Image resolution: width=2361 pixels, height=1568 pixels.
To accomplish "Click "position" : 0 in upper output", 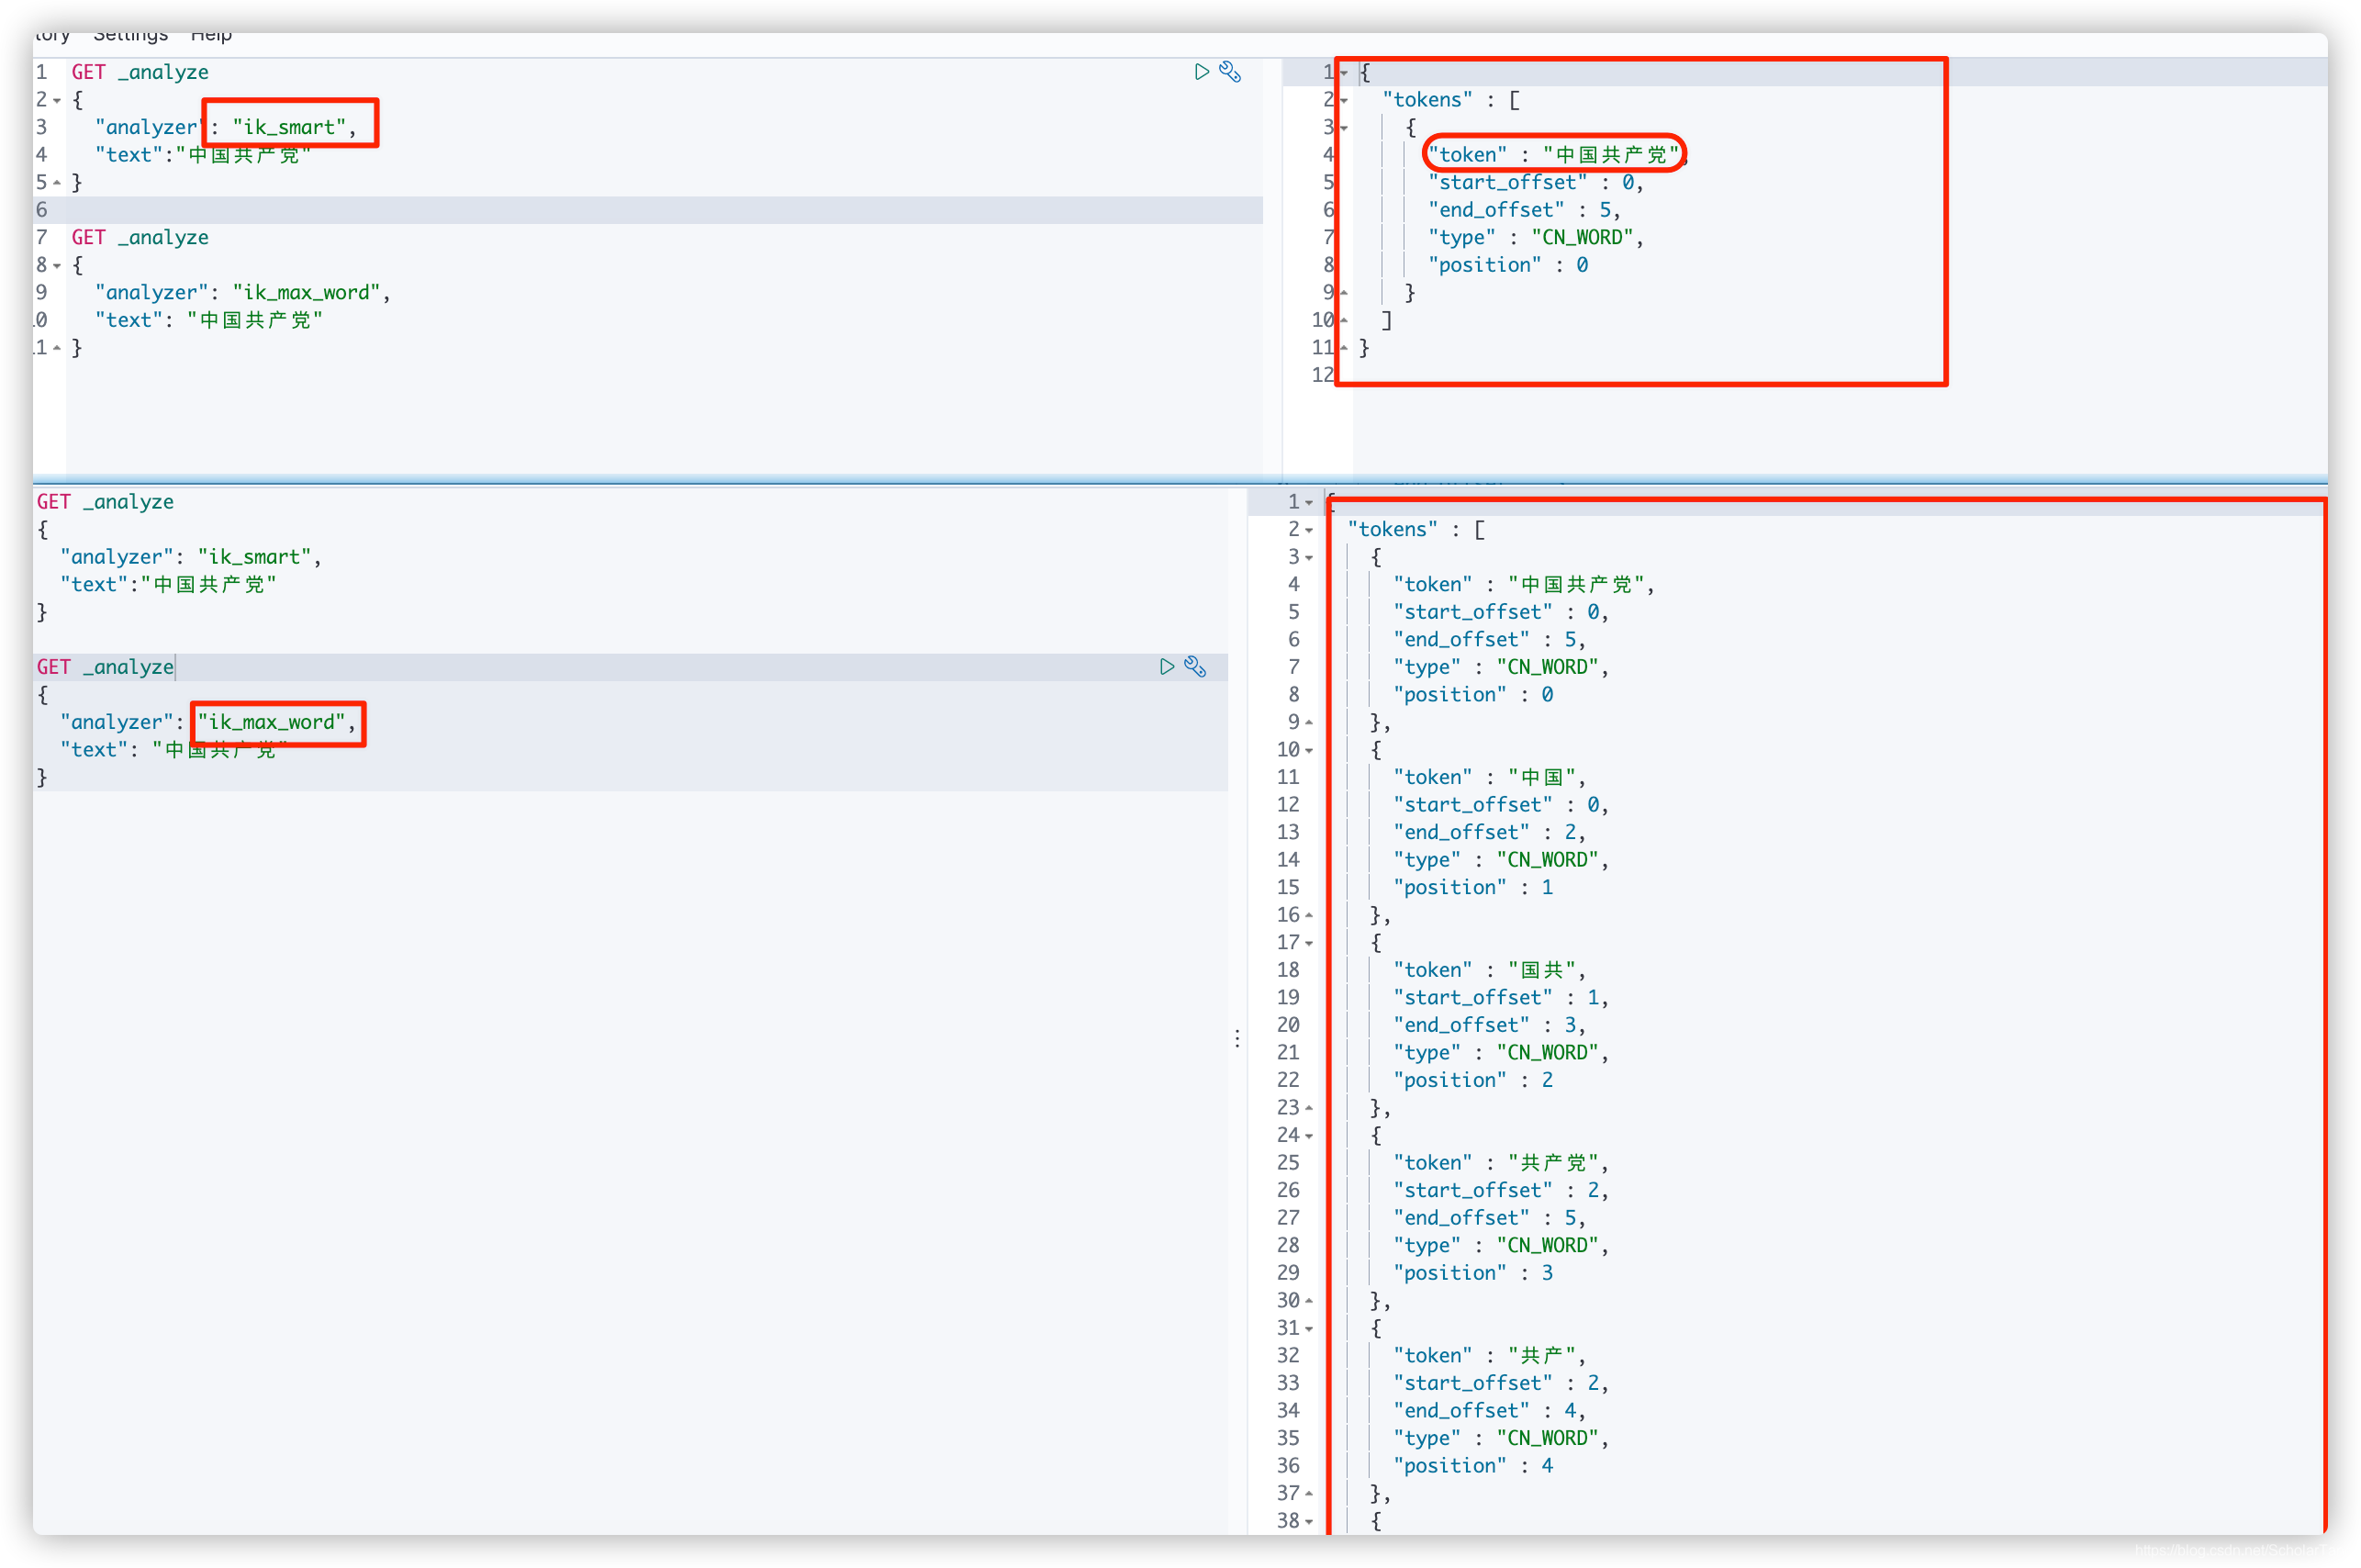I will tap(1508, 265).
